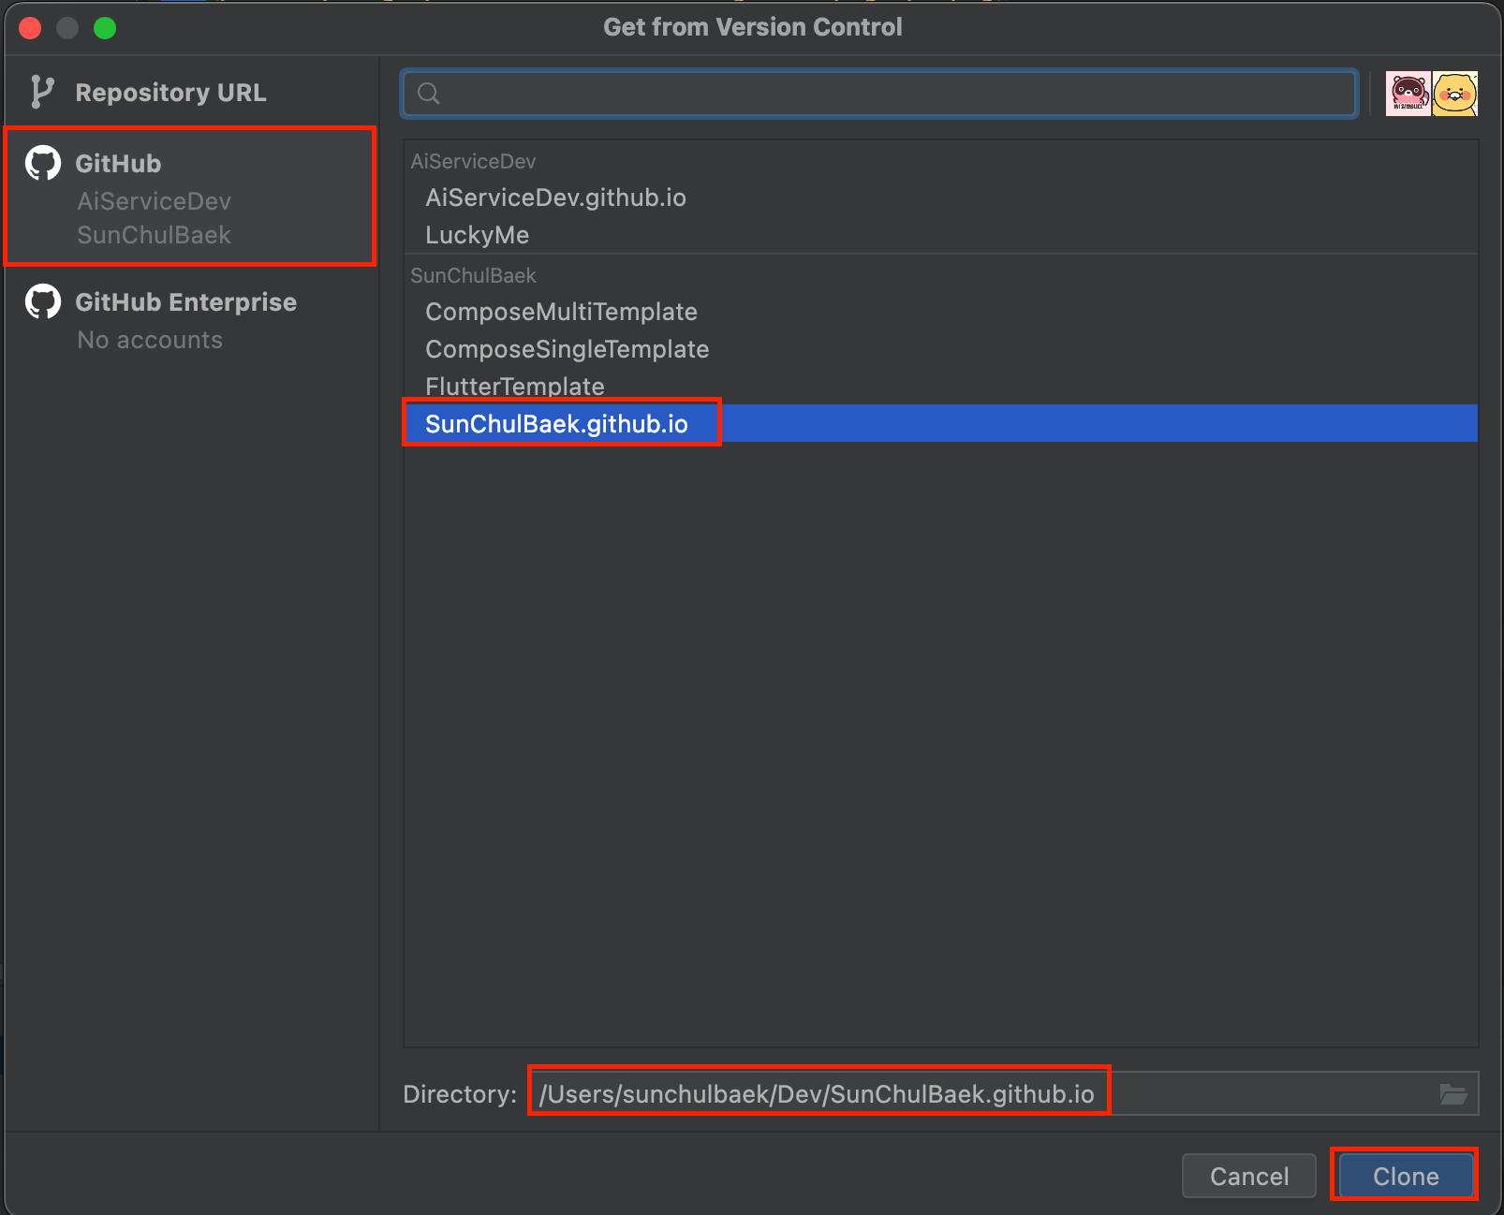Open the directory browse folder icon

pos(1453,1093)
